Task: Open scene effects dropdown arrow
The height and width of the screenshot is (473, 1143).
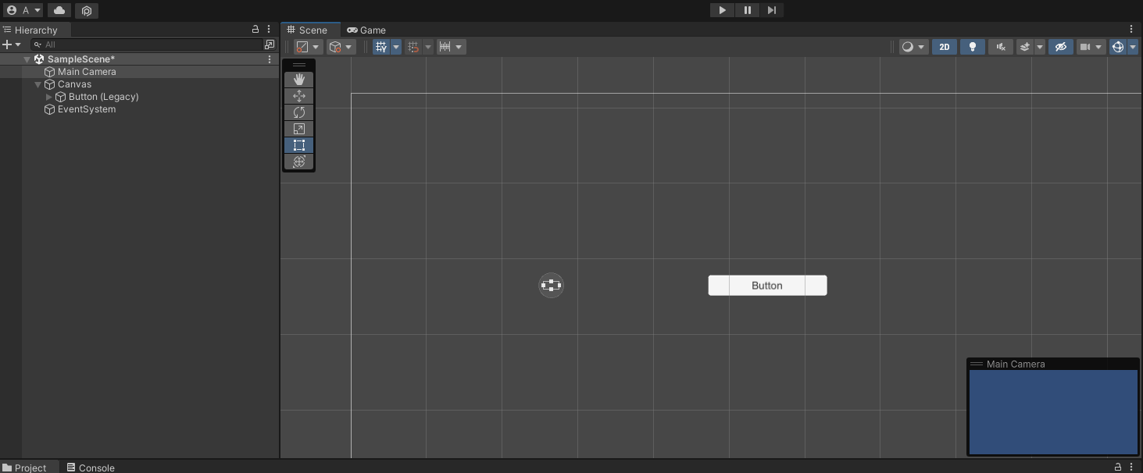Action: pos(1040,47)
